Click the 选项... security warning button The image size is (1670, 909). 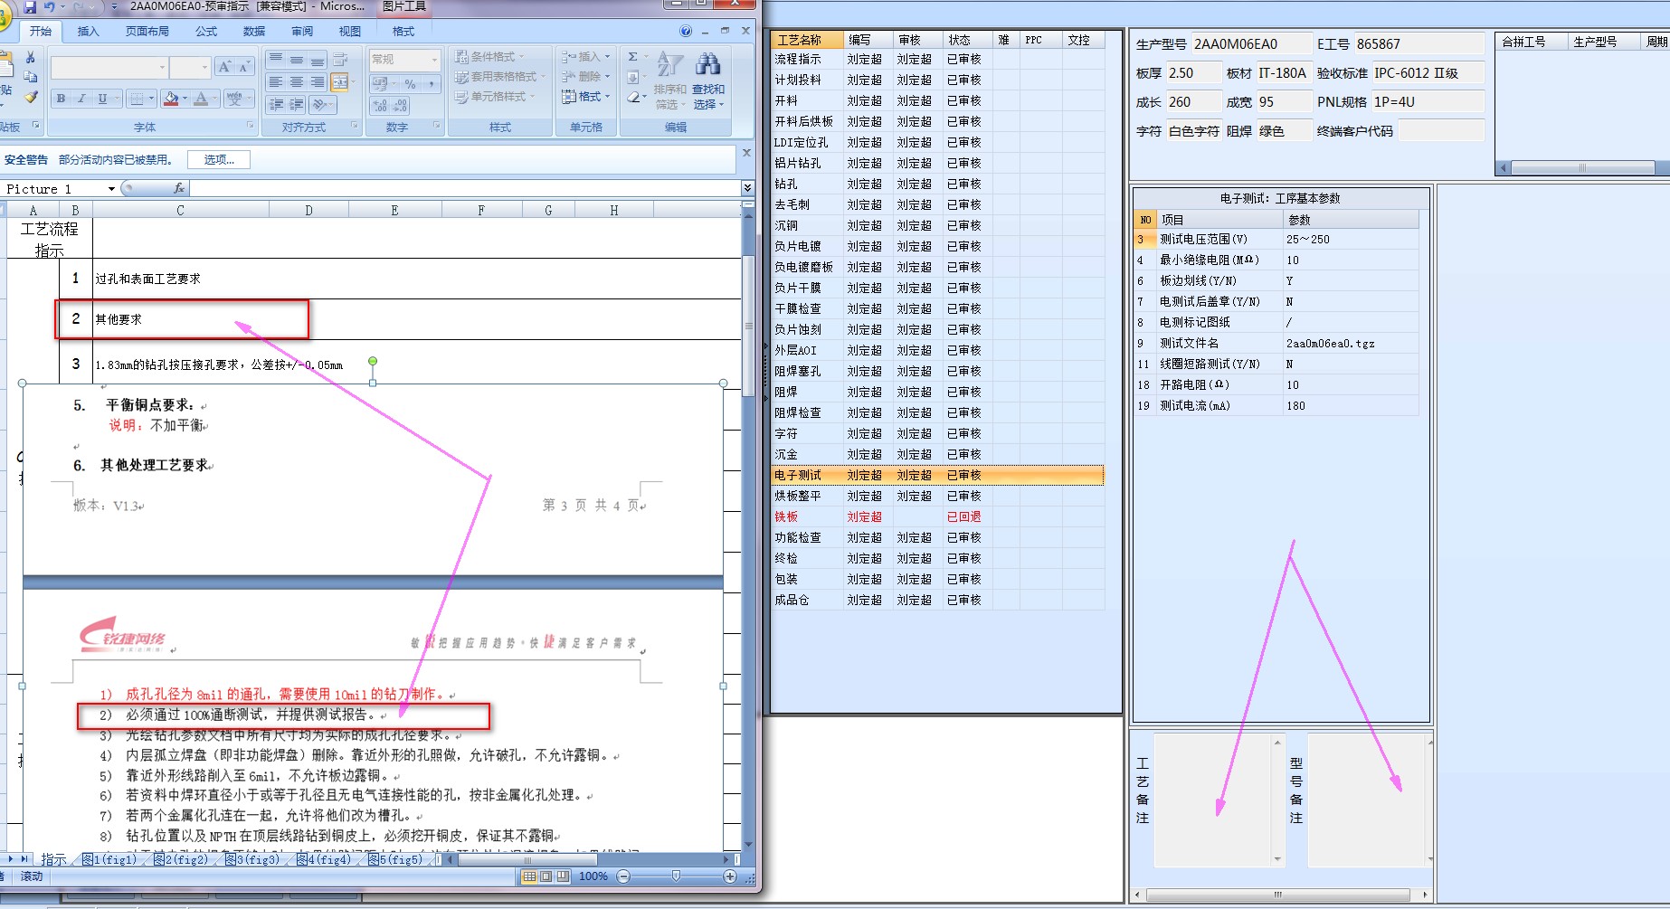tap(219, 160)
